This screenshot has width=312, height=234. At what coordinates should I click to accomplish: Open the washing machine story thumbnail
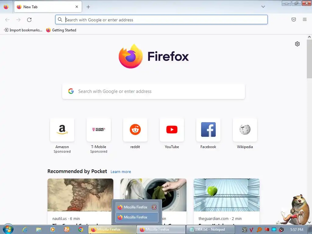click(x=154, y=189)
